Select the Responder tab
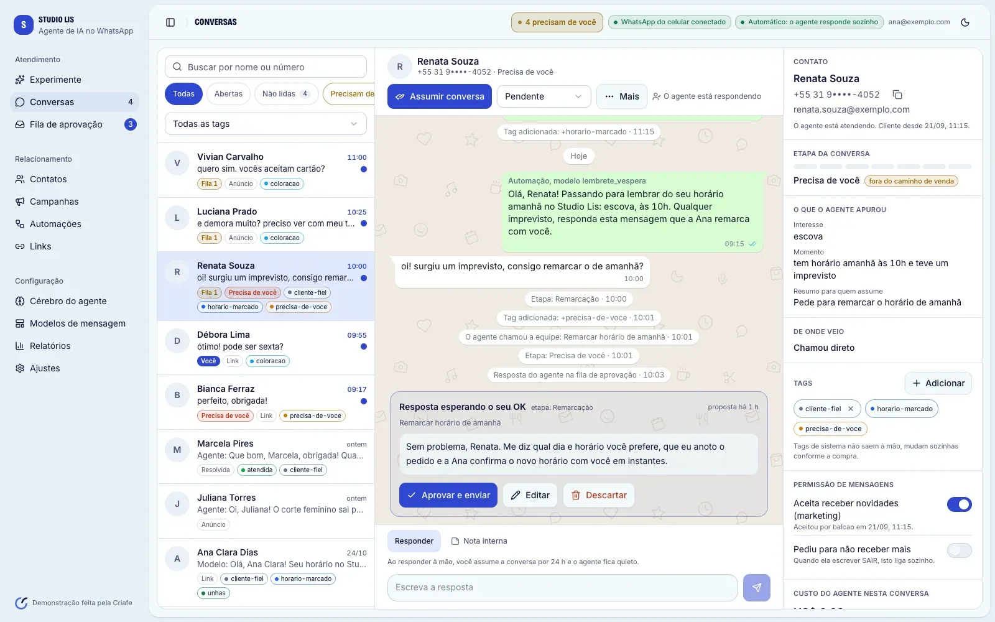995x622 pixels. click(414, 541)
